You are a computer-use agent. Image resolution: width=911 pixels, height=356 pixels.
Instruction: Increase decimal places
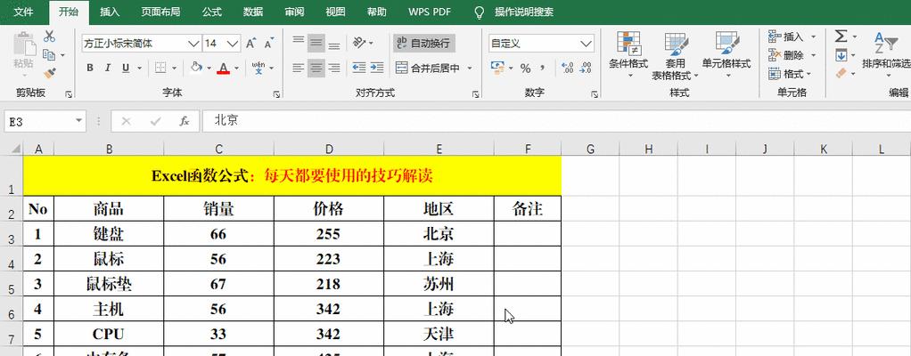[568, 69]
